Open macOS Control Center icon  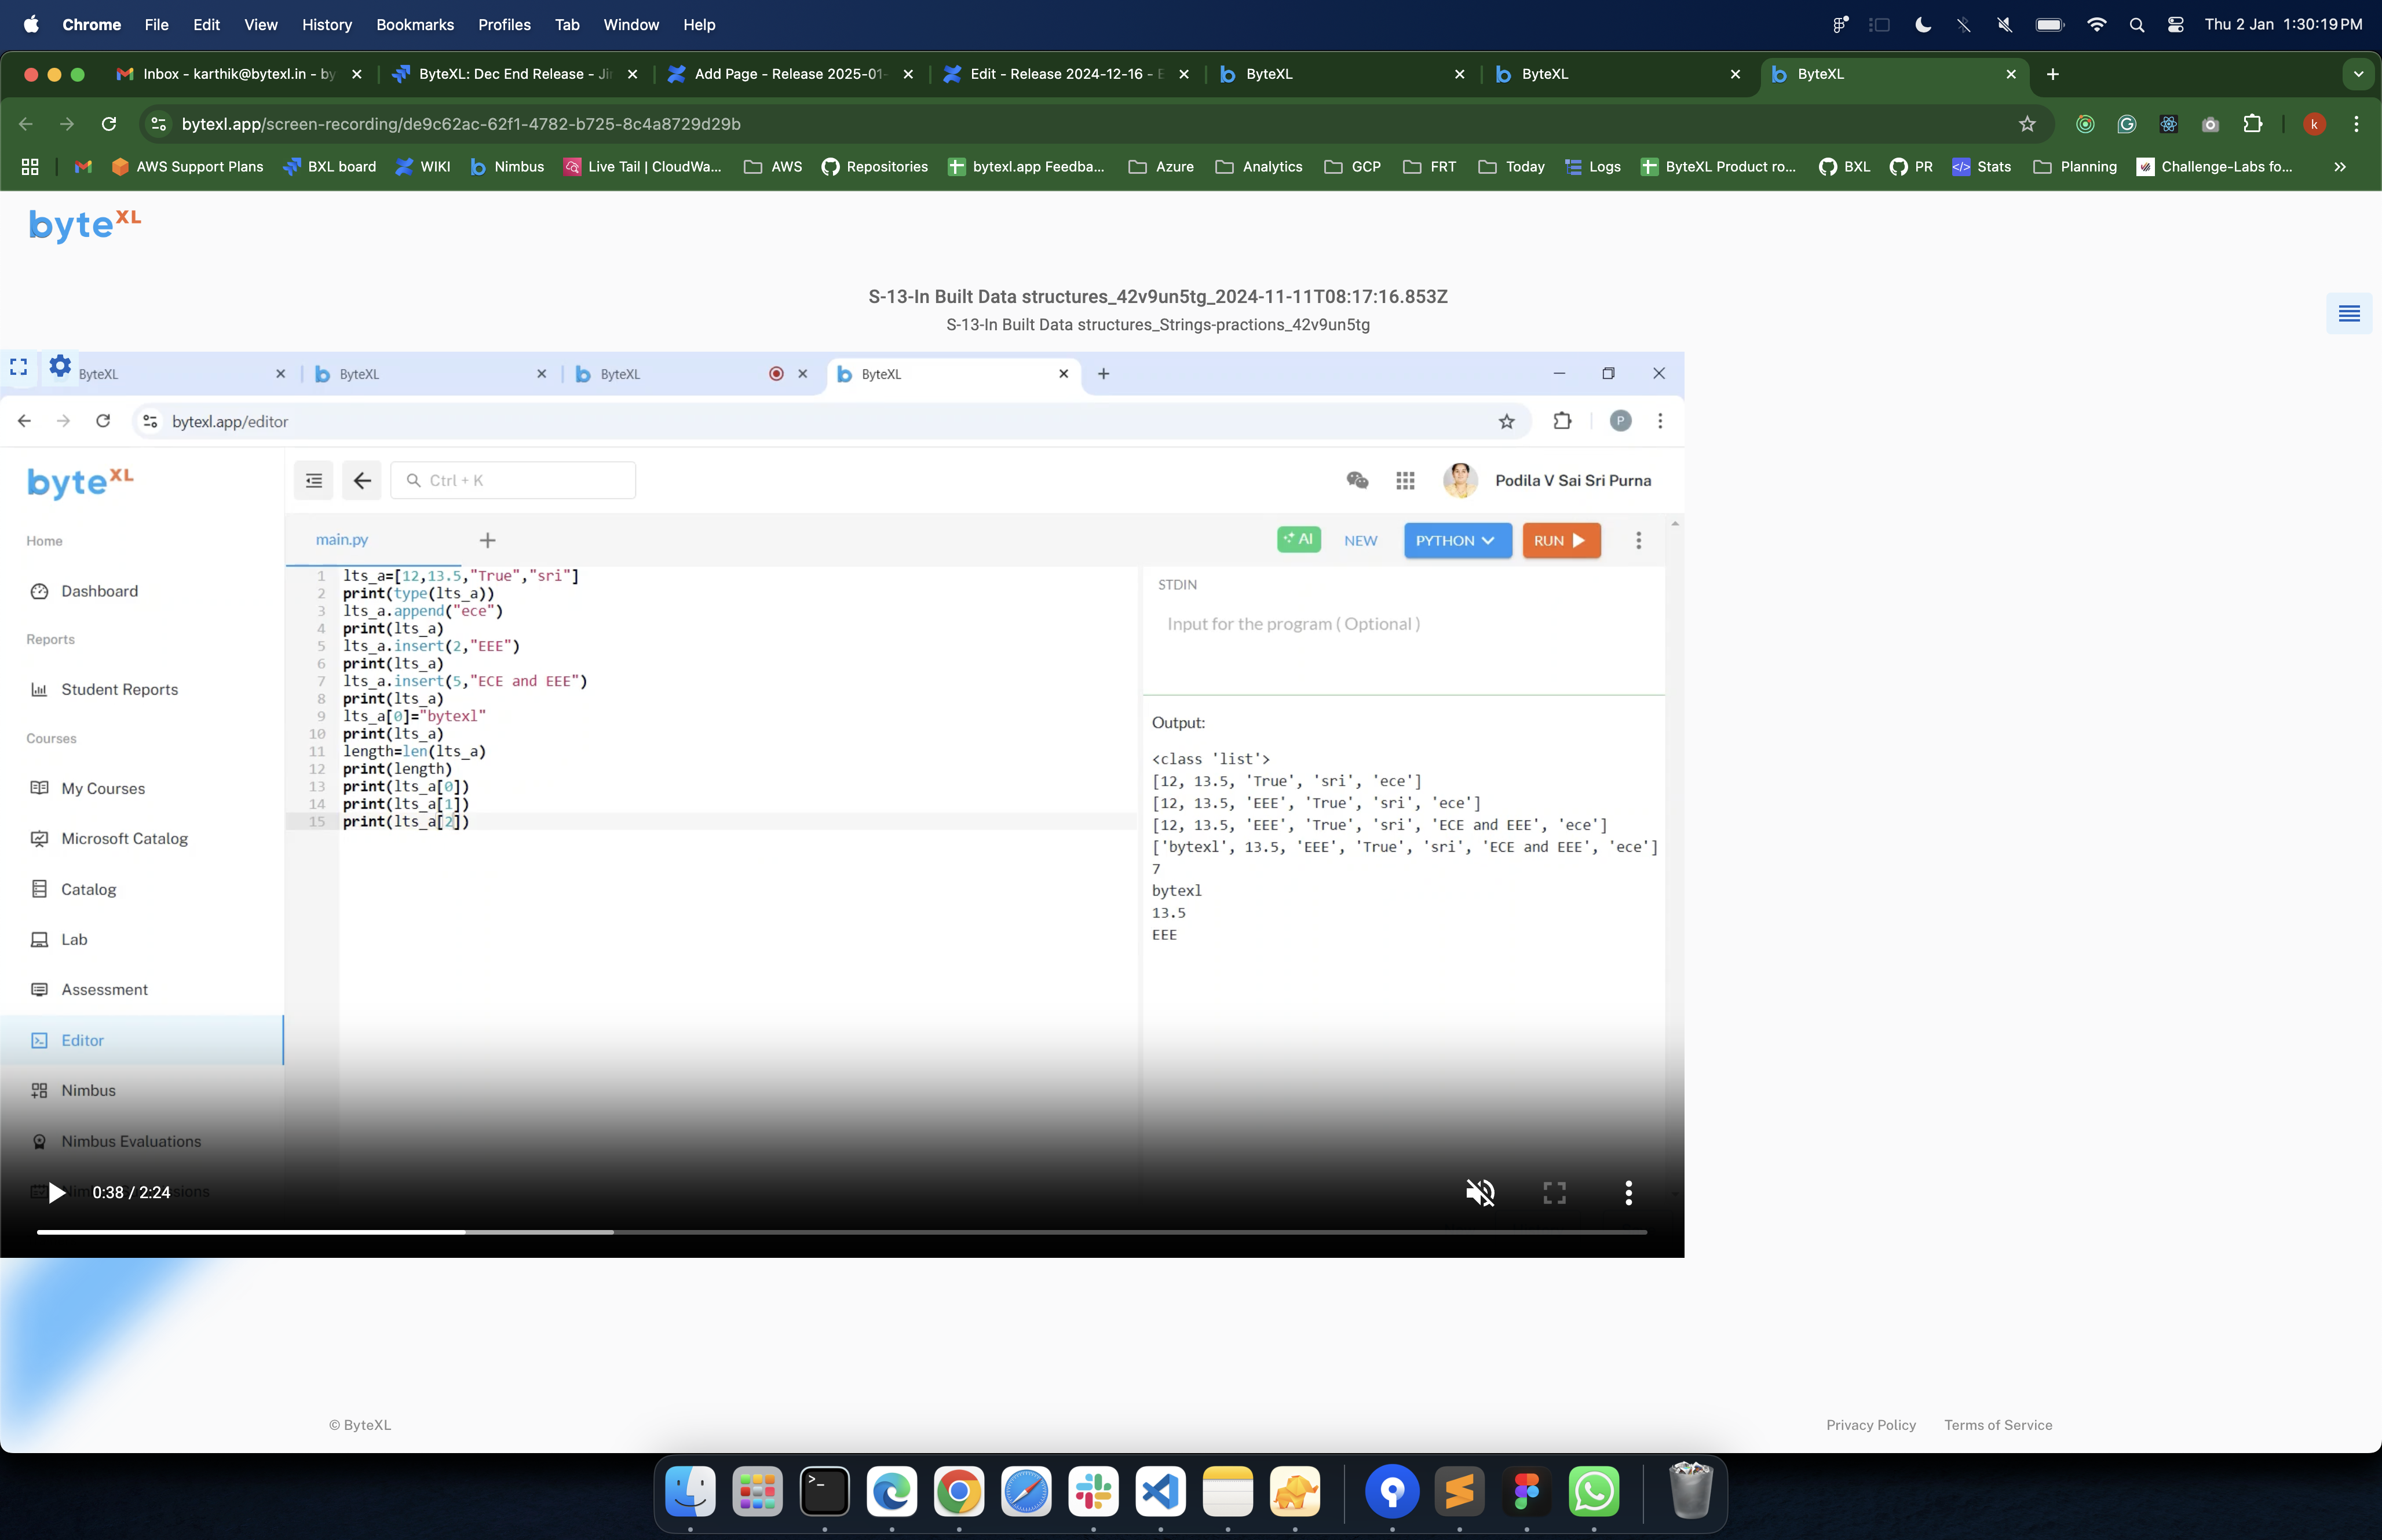point(2175,24)
